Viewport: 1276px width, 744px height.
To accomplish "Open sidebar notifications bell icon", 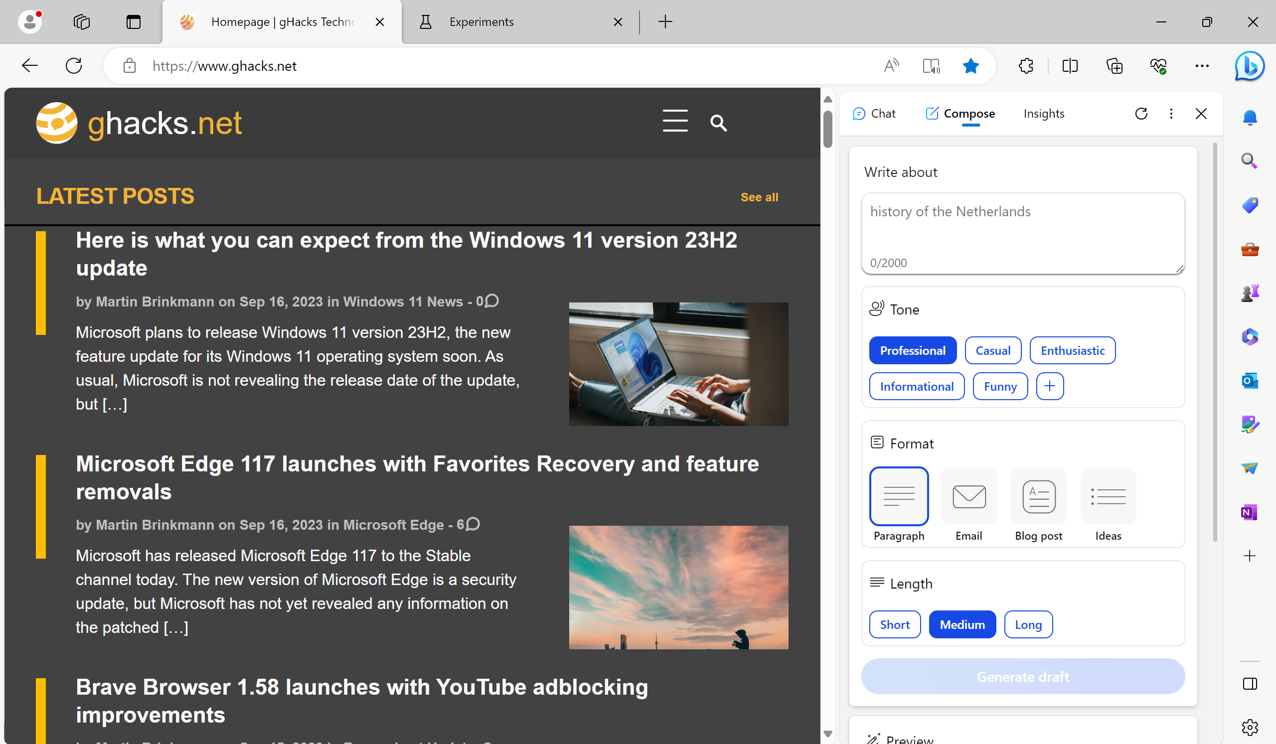I will pyautogui.click(x=1249, y=118).
